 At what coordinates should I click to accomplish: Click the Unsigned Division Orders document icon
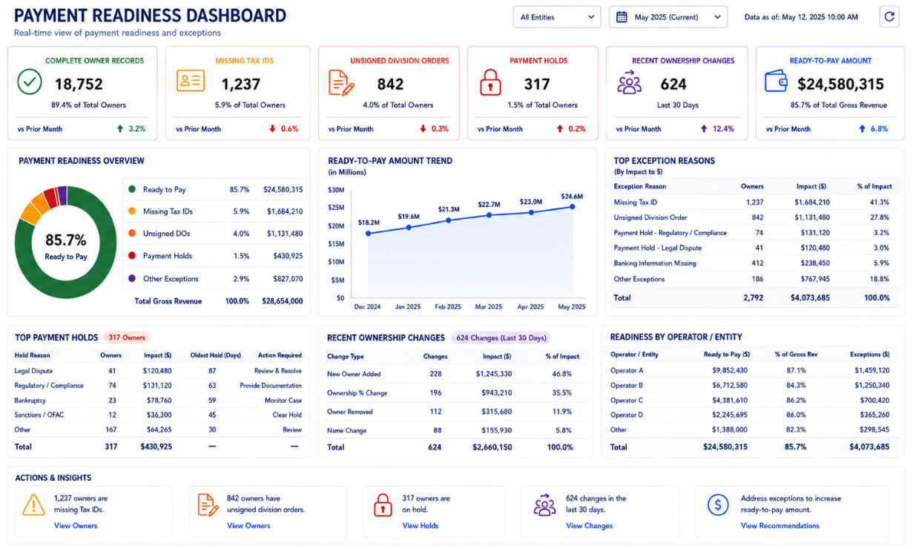tap(341, 82)
